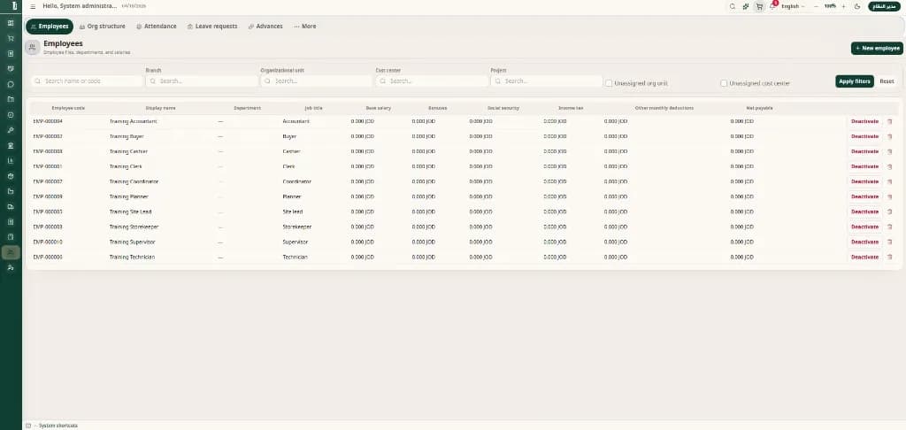Switch to the Leave requests tab
906x430 pixels.
[212, 26]
